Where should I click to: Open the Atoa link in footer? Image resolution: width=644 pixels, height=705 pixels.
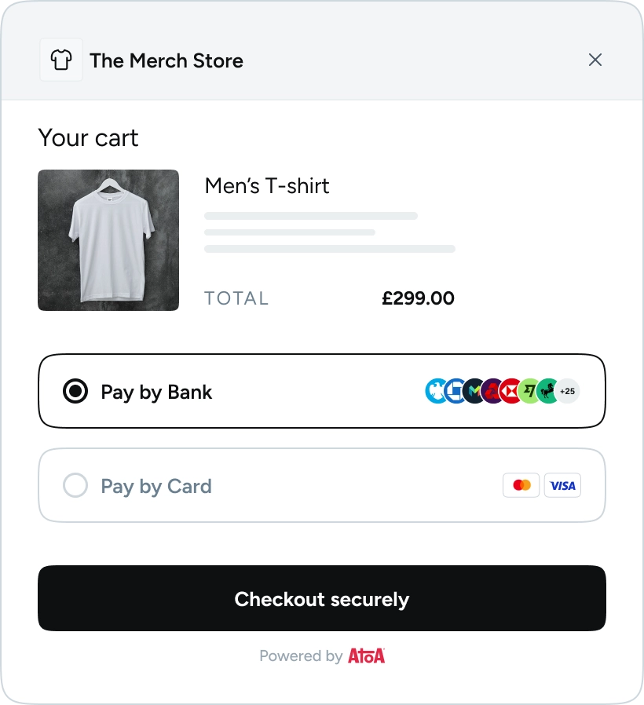[366, 656]
